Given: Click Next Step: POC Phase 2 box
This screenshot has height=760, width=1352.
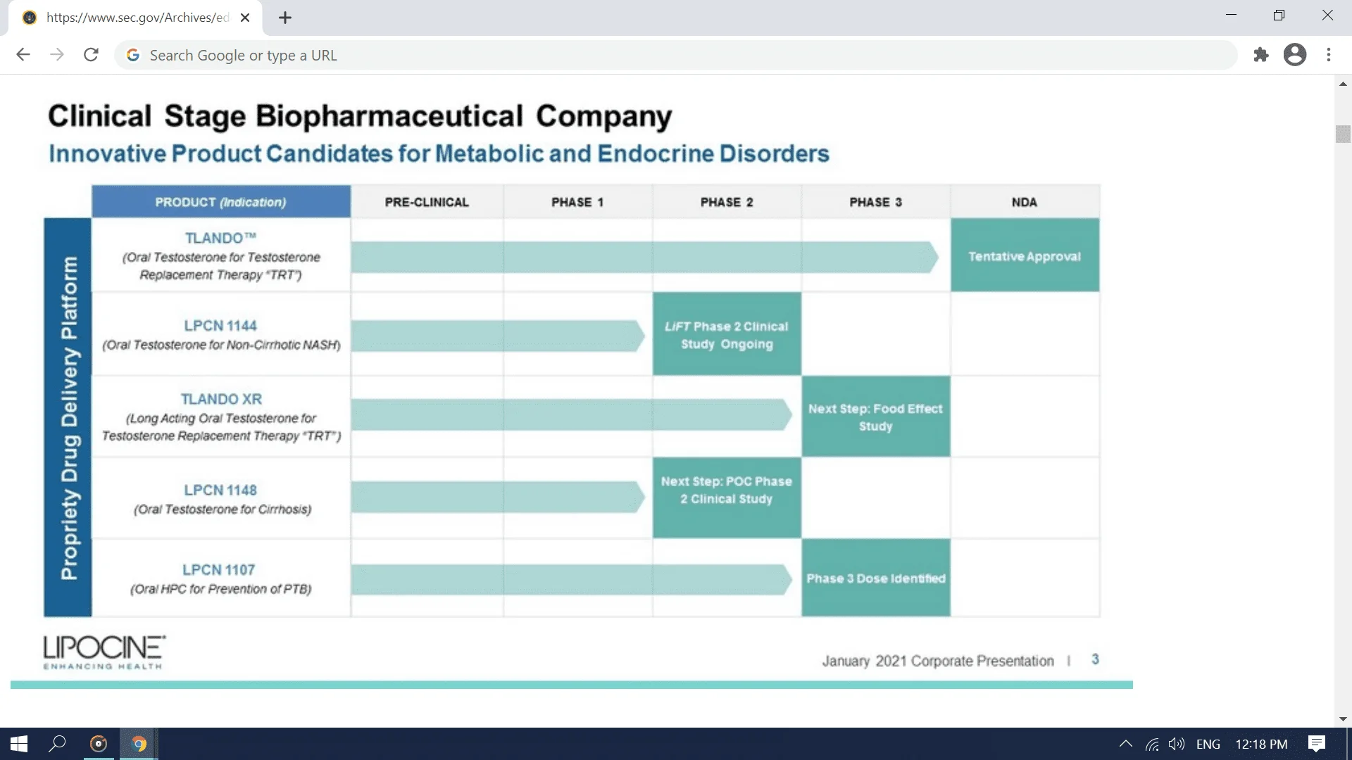Looking at the screenshot, I should pos(727,498).
